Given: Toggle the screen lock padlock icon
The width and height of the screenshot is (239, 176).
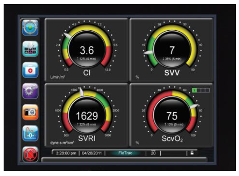Looking at the screenshot, I should pyautogui.click(x=192, y=153).
